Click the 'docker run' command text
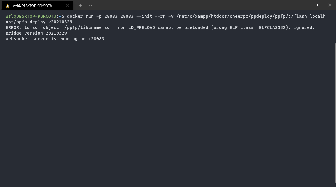The height and width of the screenshot is (187, 336). pyautogui.click(x=80, y=16)
